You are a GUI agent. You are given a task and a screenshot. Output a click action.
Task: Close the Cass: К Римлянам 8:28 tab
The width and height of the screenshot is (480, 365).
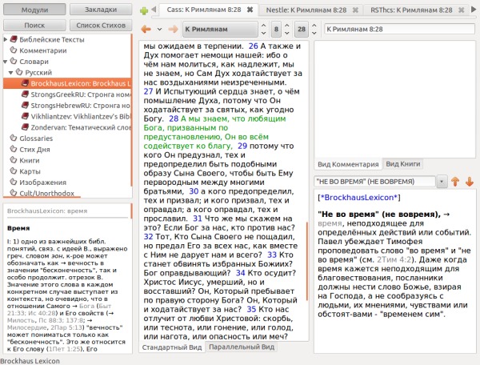(250, 10)
